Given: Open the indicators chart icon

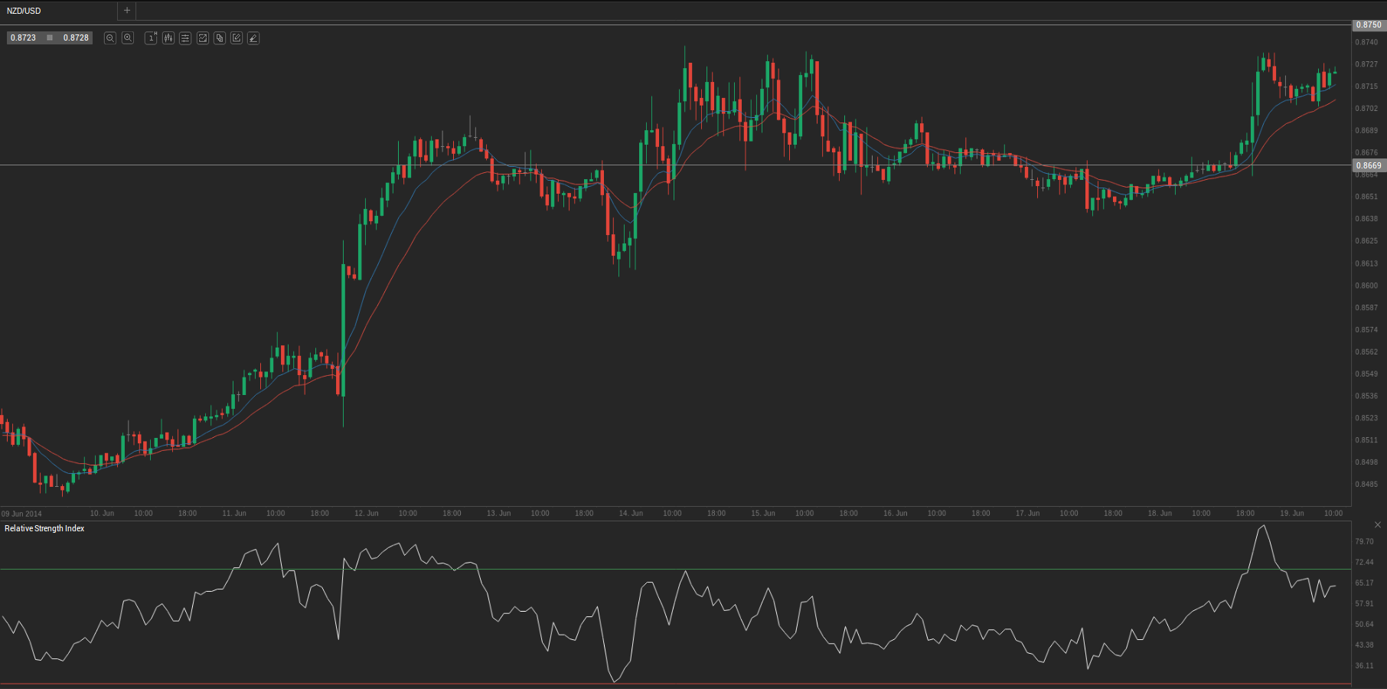Looking at the screenshot, I should point(203,38).
